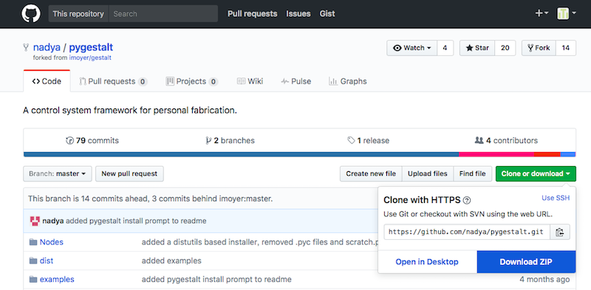Click Create new file

click(371, 173)
